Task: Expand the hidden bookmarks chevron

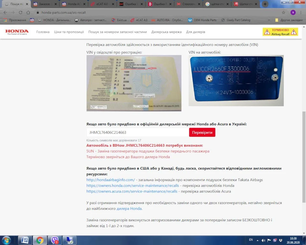Action: click(x=269, y=20)
